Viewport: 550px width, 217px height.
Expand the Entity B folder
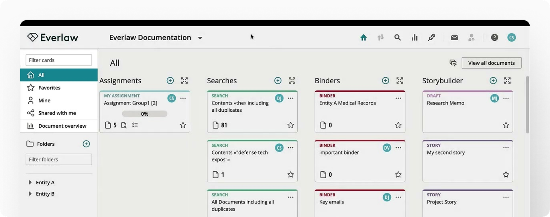[x=30, y=194]
